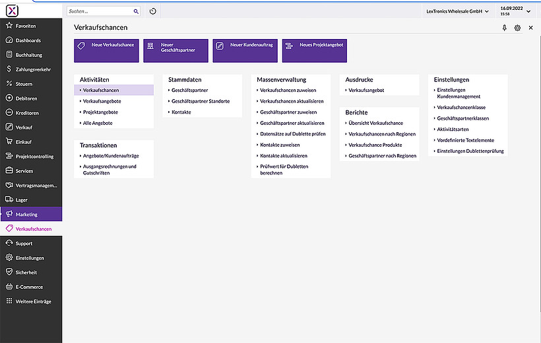Screen dimensions: 541x343
Task: Expand the date 16.09.2022 dropdown
Action: 515,11
